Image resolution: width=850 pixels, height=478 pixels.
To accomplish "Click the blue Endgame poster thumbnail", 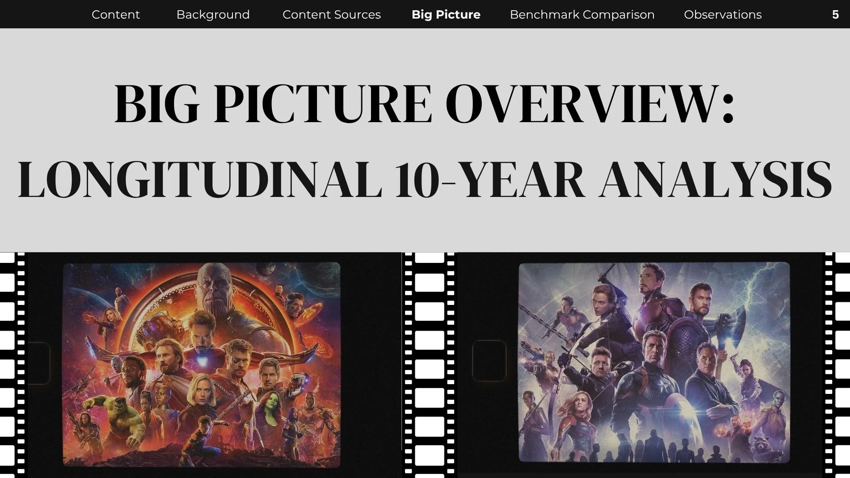I will pyautogui.click(x=654, y=362).
